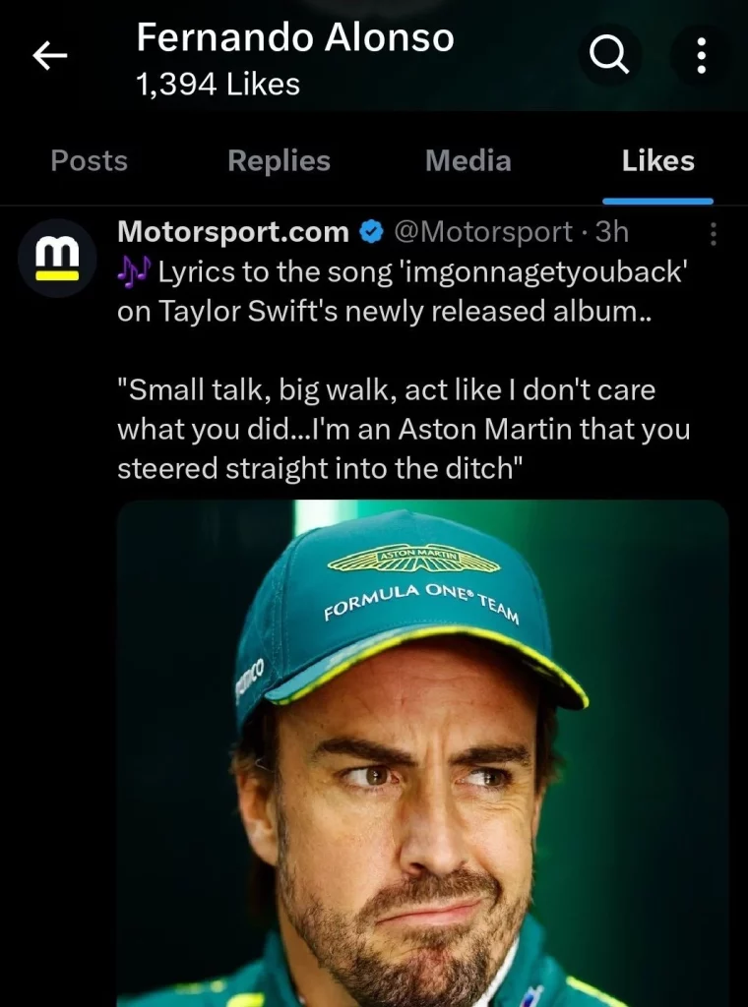Screen dimensions: 748x1007
Task: Tap the 3h post timestamp
Action: coord(612,232)
